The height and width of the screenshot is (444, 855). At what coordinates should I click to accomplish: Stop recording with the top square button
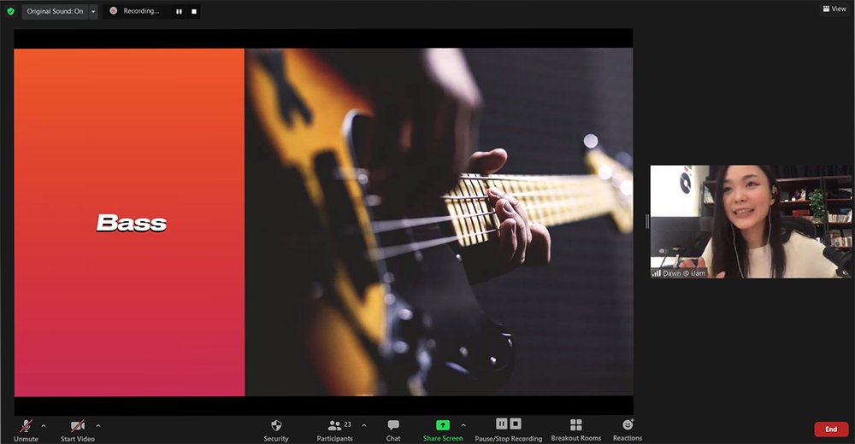[x=193, y=11]
